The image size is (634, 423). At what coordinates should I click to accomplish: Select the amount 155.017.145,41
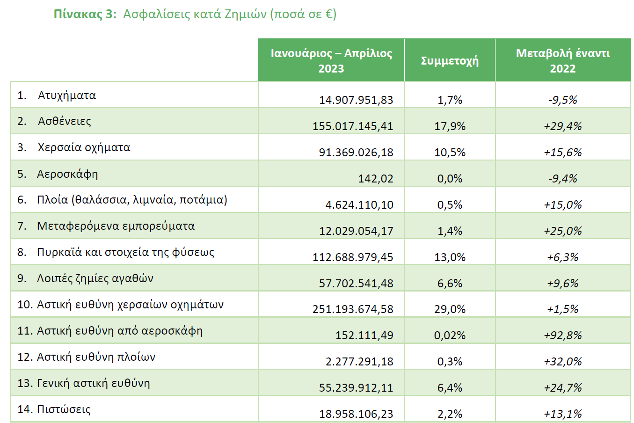point(353,126)
